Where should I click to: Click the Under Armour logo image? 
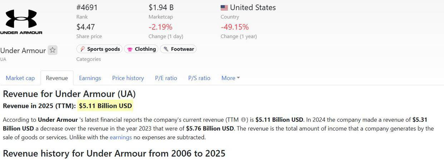pos(21,21)
